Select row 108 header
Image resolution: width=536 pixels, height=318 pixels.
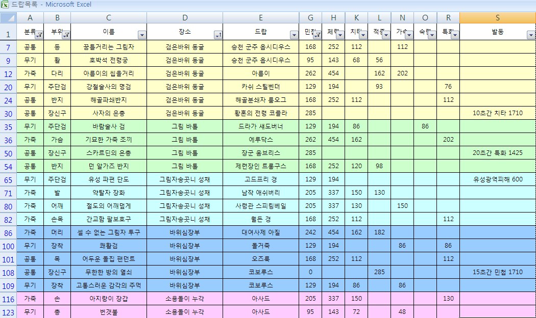8,272
